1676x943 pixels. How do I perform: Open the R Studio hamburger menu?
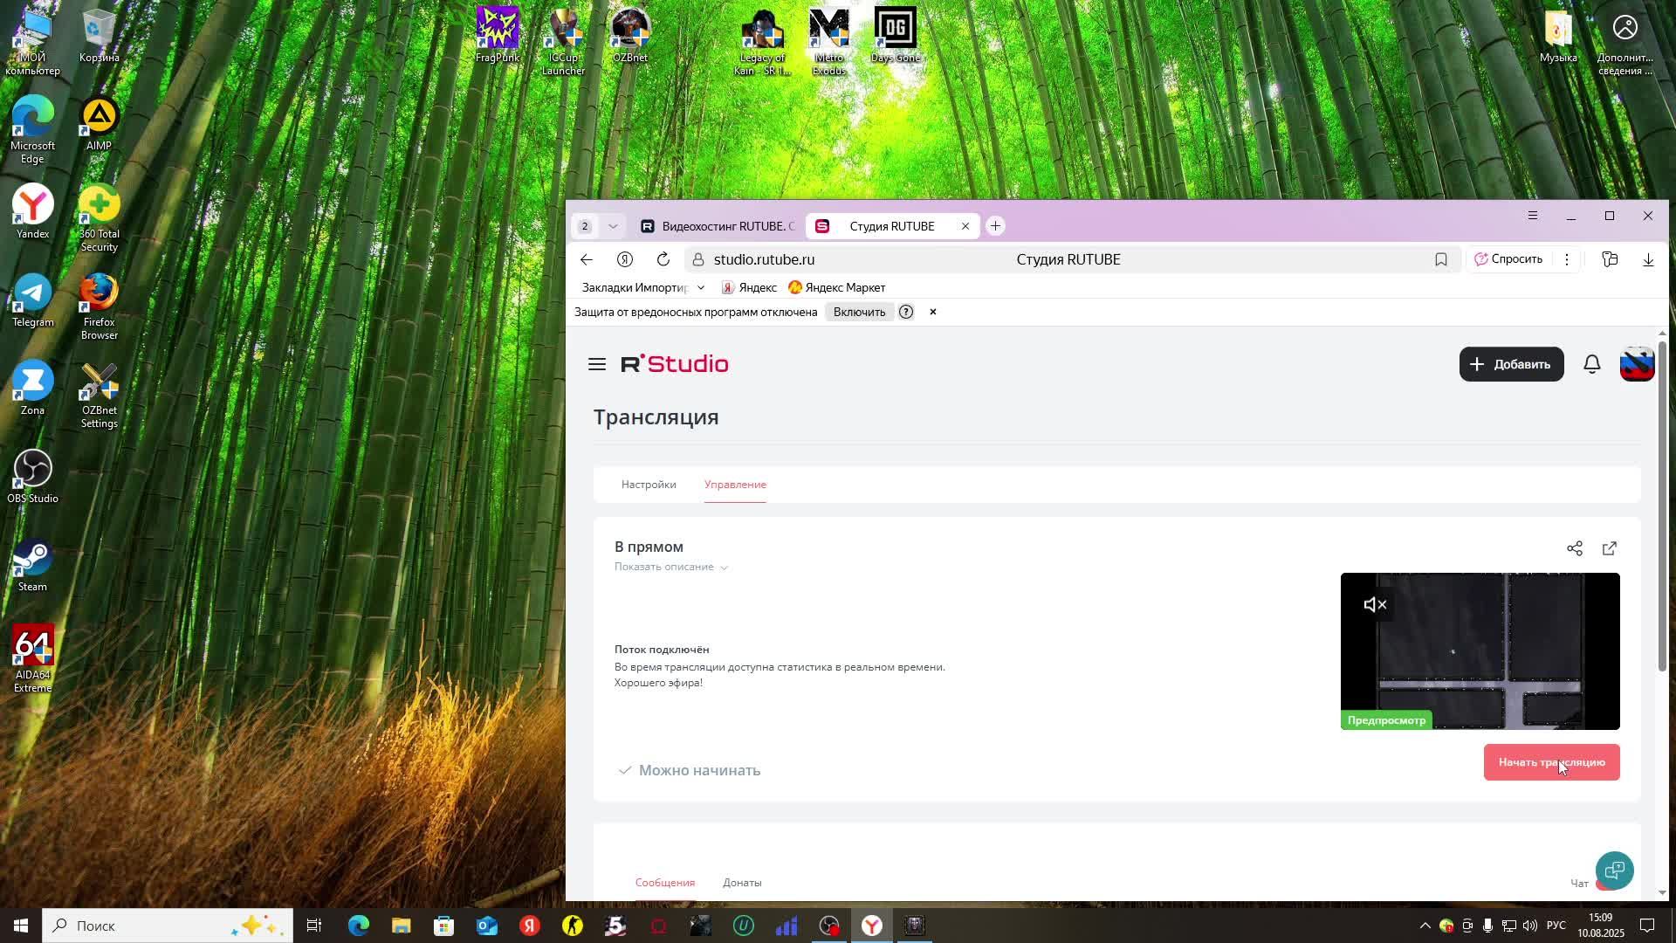pyautogui.click(x=597, y=364)
